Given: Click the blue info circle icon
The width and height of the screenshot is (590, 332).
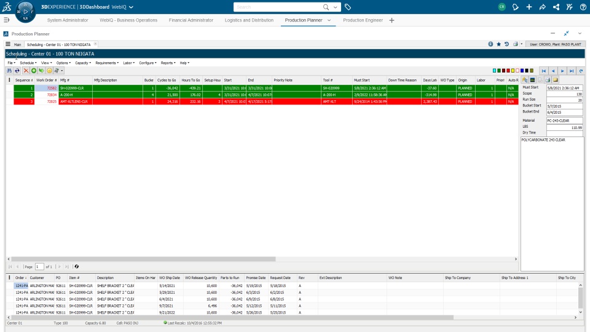Looking at the screenshot, I should [x=490, y=44].
